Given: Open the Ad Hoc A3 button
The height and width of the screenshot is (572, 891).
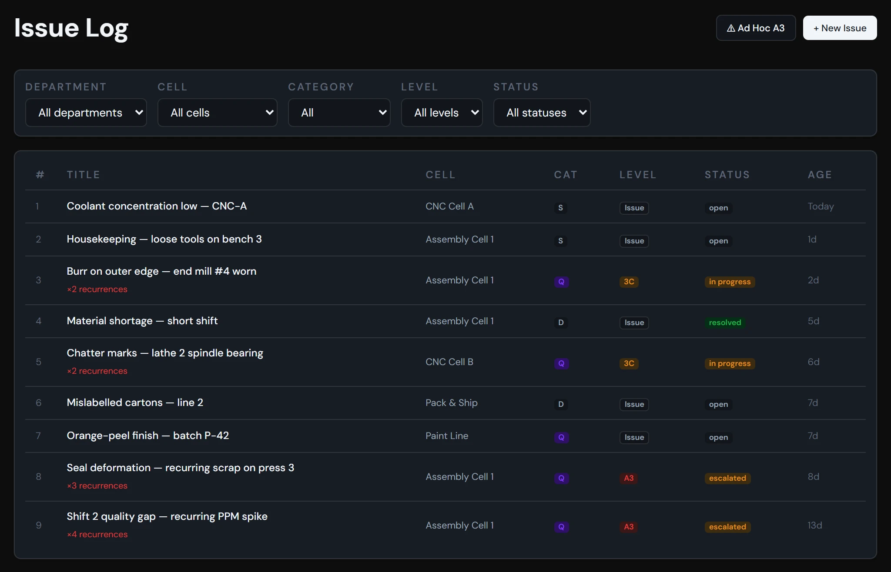Looking at the screenshot, I should click(756, 28).
